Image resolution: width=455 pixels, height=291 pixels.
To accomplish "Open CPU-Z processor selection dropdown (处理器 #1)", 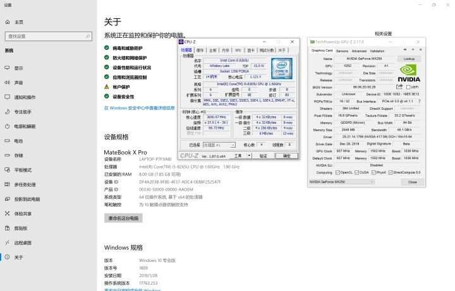I will (219, 145).
